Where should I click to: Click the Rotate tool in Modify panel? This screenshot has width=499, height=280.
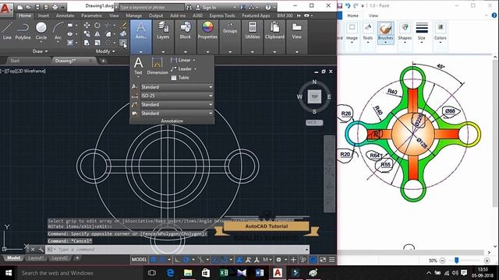[97, 25]
